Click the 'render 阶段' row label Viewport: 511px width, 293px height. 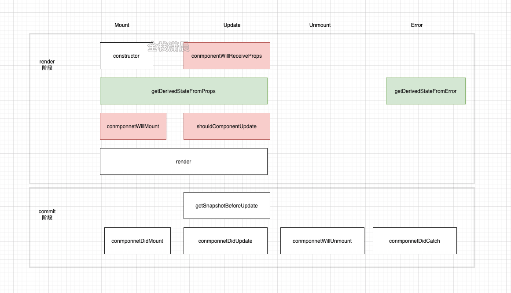click(47, 65)
